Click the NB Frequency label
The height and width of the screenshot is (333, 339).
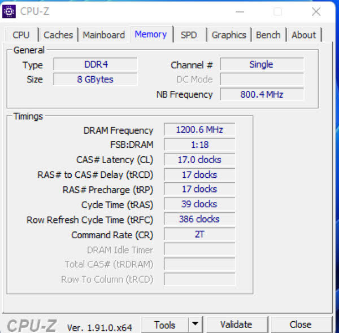[185, 95]
